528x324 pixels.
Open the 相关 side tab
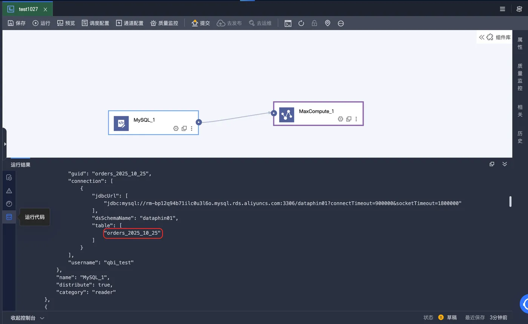click(520, 111)
